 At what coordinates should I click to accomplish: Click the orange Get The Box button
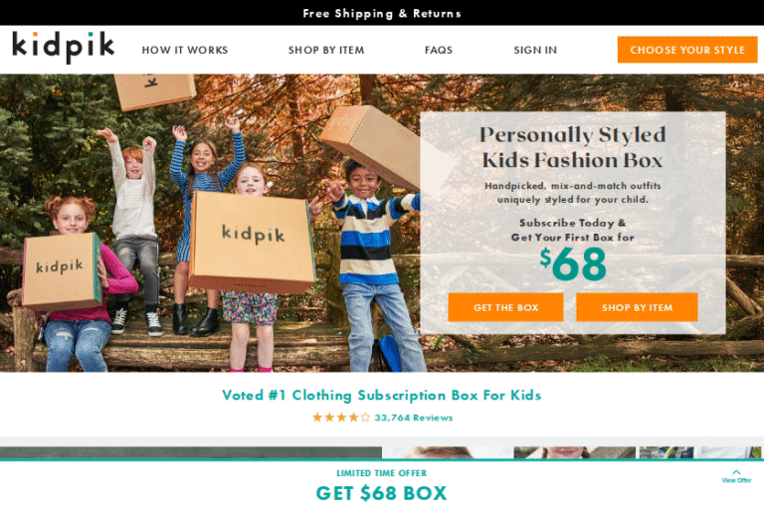coord(505,307)
